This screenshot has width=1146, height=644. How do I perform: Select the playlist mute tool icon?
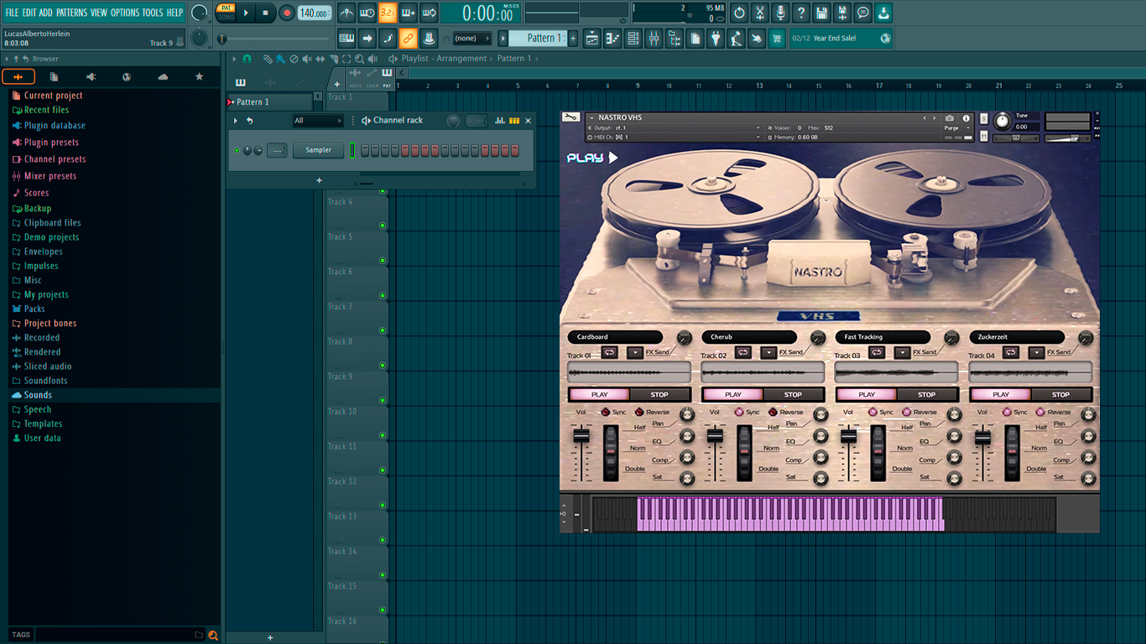point(306,59)
